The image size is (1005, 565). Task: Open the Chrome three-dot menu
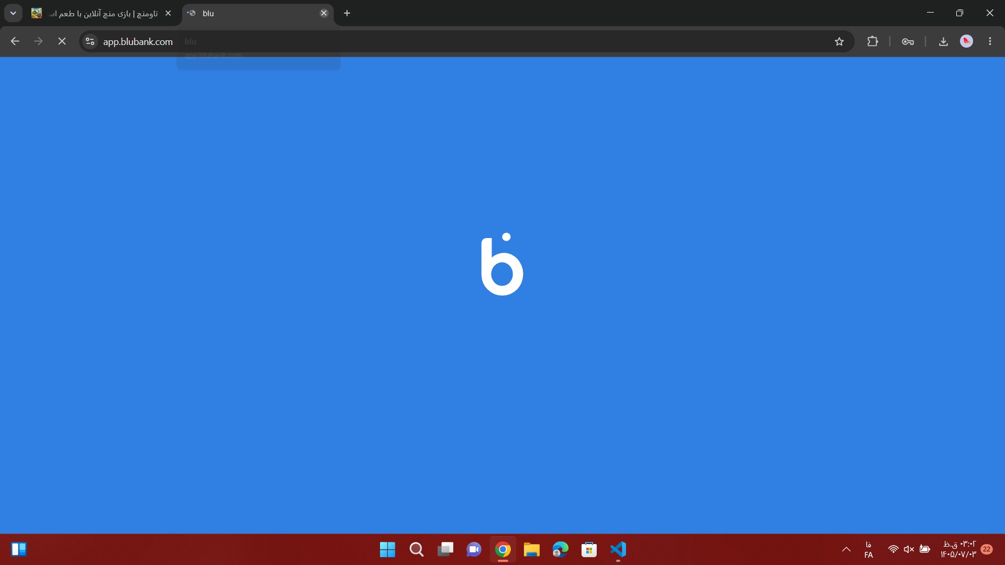[990, 41]
